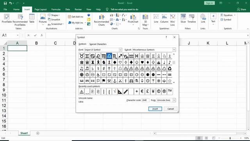The height and width of the screenshot is (141, 250).
Task: Expand the Font dropdown in Symbol dialog
Action: pyautogui.click(x=120, y=50)
